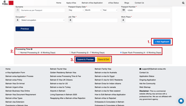
Task: Click the + Add Applicant button
Action: click(x=162, y=42)
